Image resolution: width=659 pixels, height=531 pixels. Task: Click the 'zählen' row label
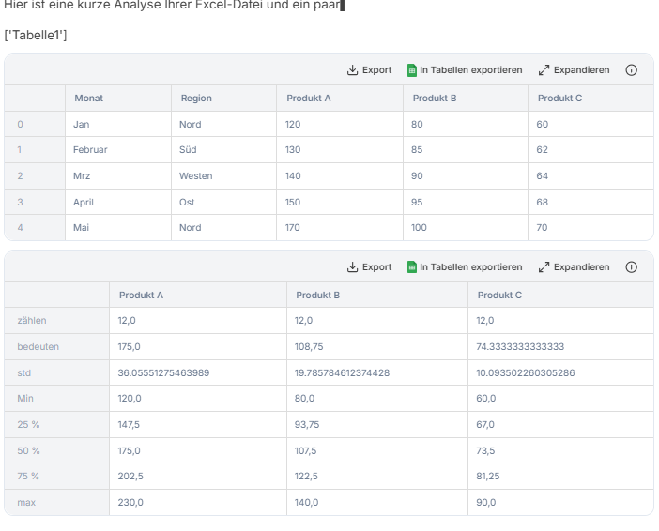pos(32,321)
